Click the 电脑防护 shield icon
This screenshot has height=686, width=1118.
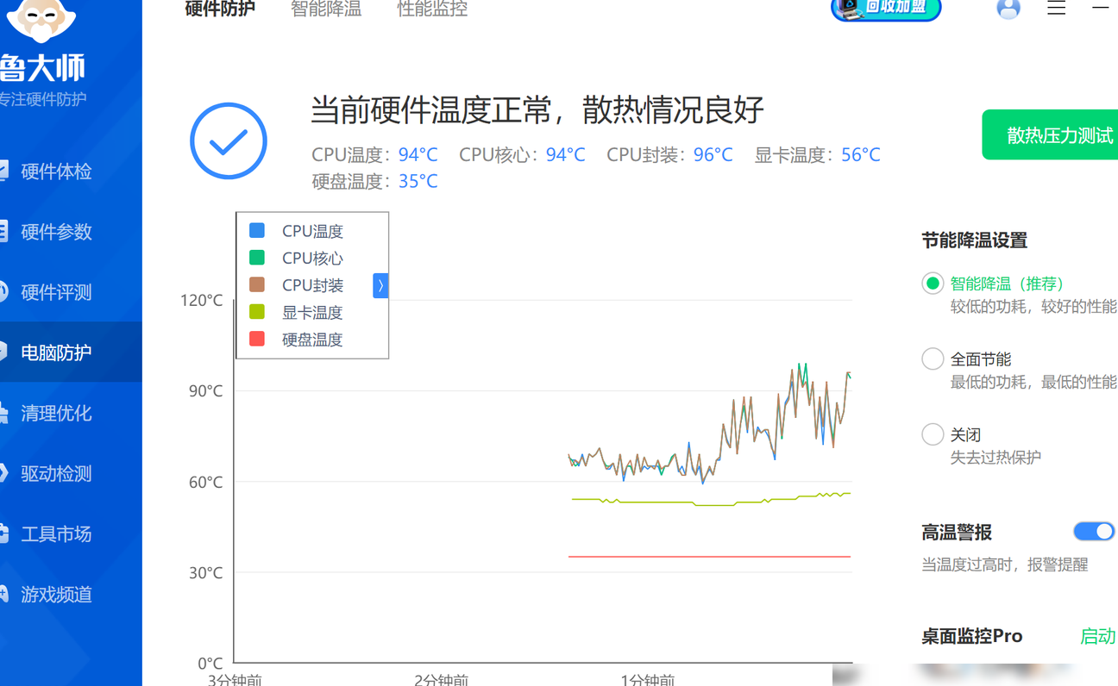click(3, 352)
